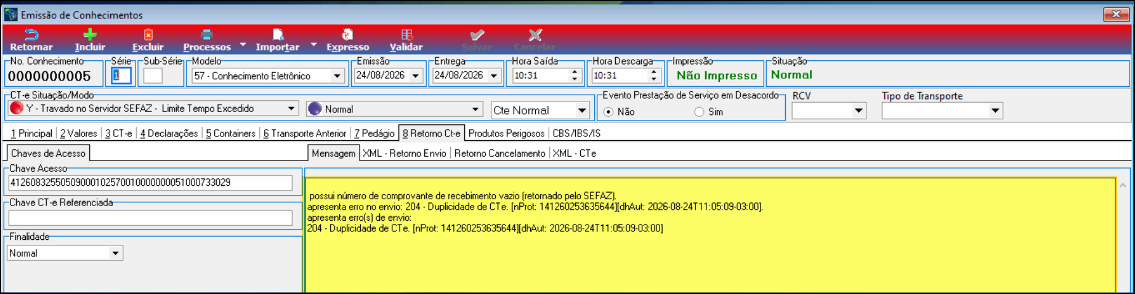Screen dimensions: 1135x294
Task: Open the Retorno Cancelamento tab
Action: click(499, 153)
